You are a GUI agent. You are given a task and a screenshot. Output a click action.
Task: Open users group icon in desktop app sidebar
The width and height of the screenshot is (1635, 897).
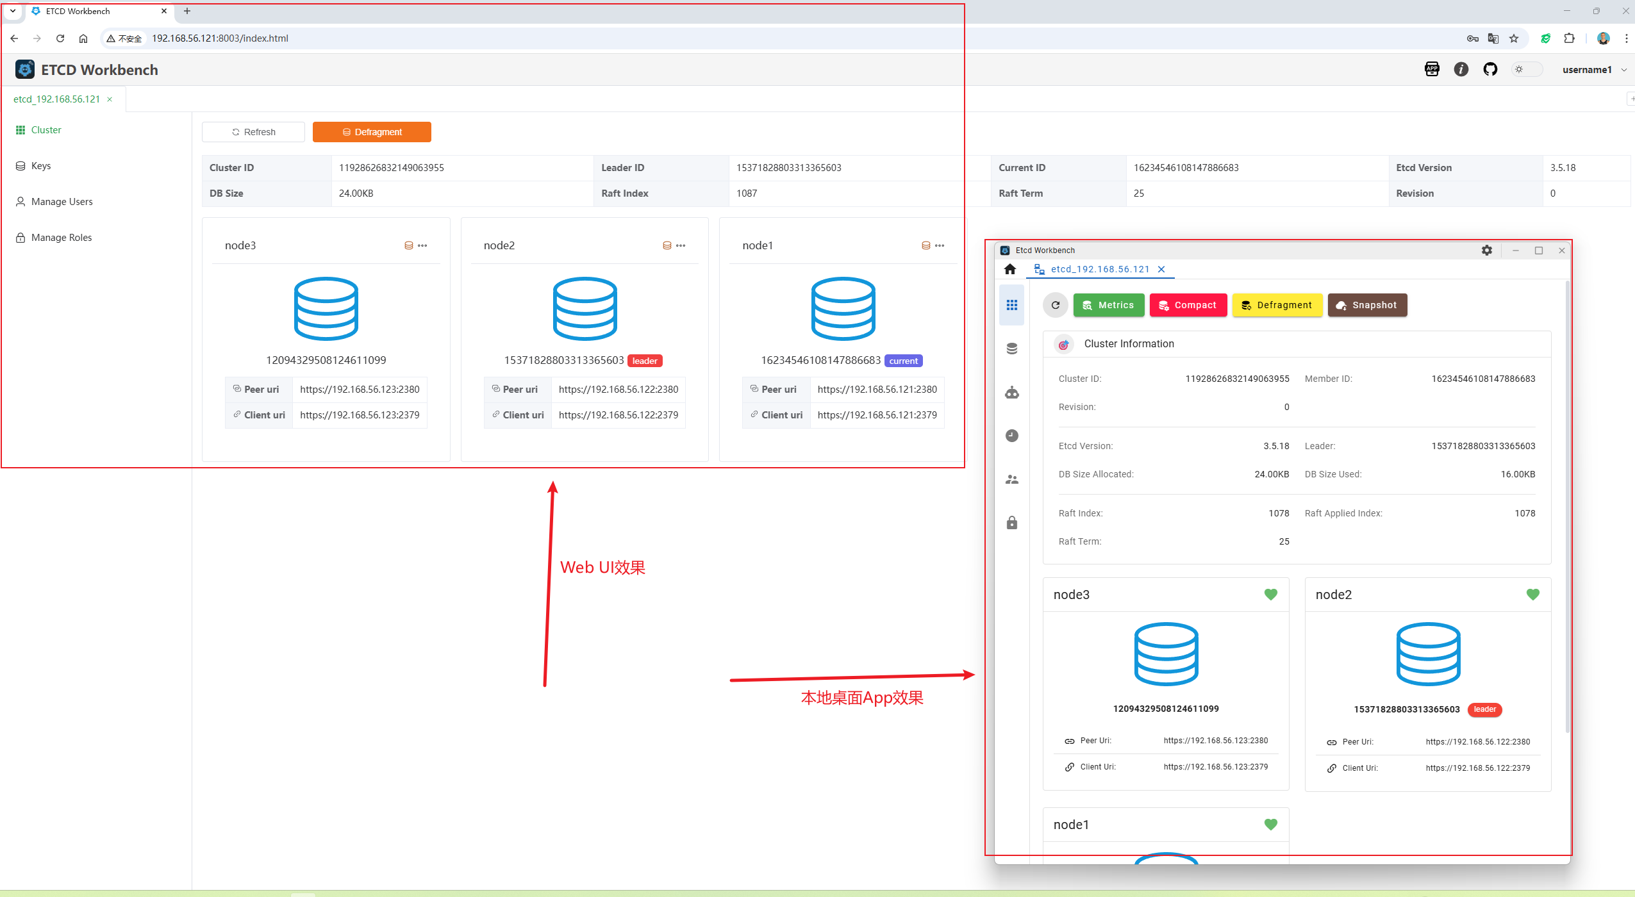click(1012, 479)
